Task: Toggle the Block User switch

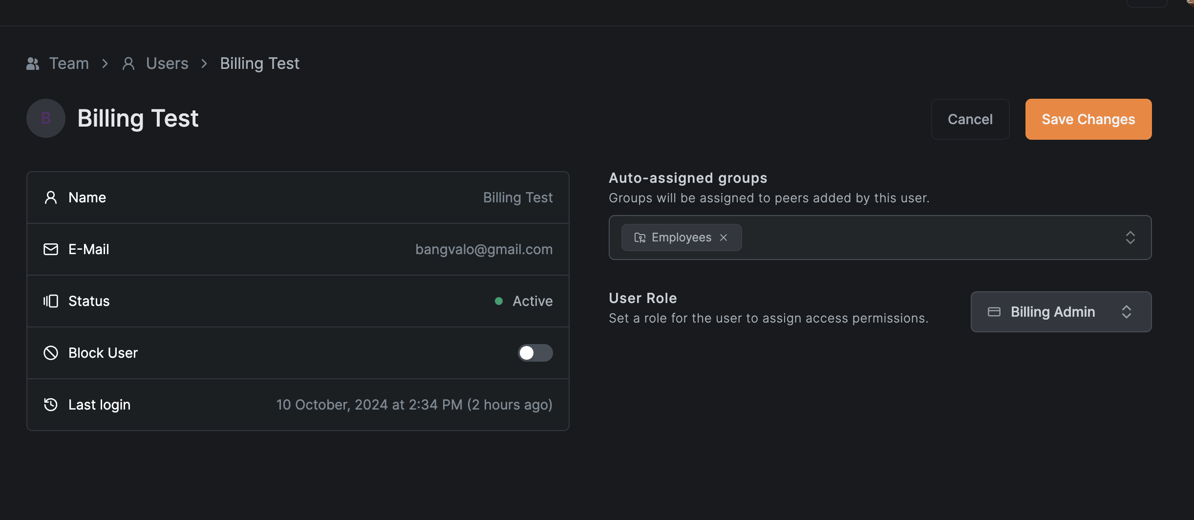Action: (535, 353)
